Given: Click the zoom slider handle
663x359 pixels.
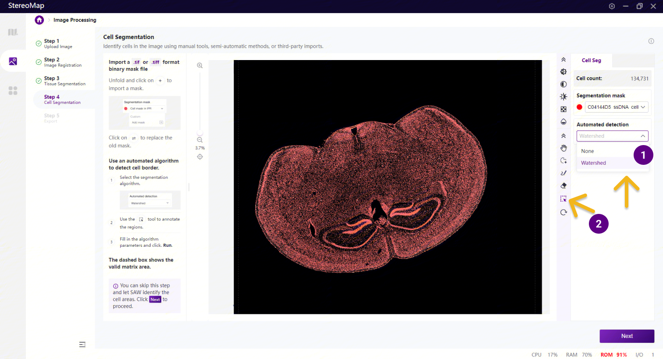Looking at the screenshot, I should (200, 132).
